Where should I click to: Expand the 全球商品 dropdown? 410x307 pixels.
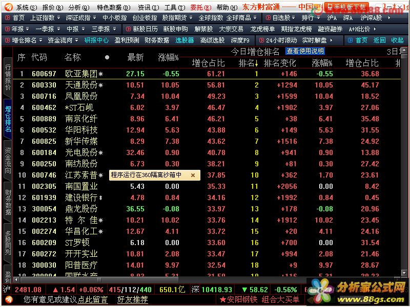[x=255, y=18]
